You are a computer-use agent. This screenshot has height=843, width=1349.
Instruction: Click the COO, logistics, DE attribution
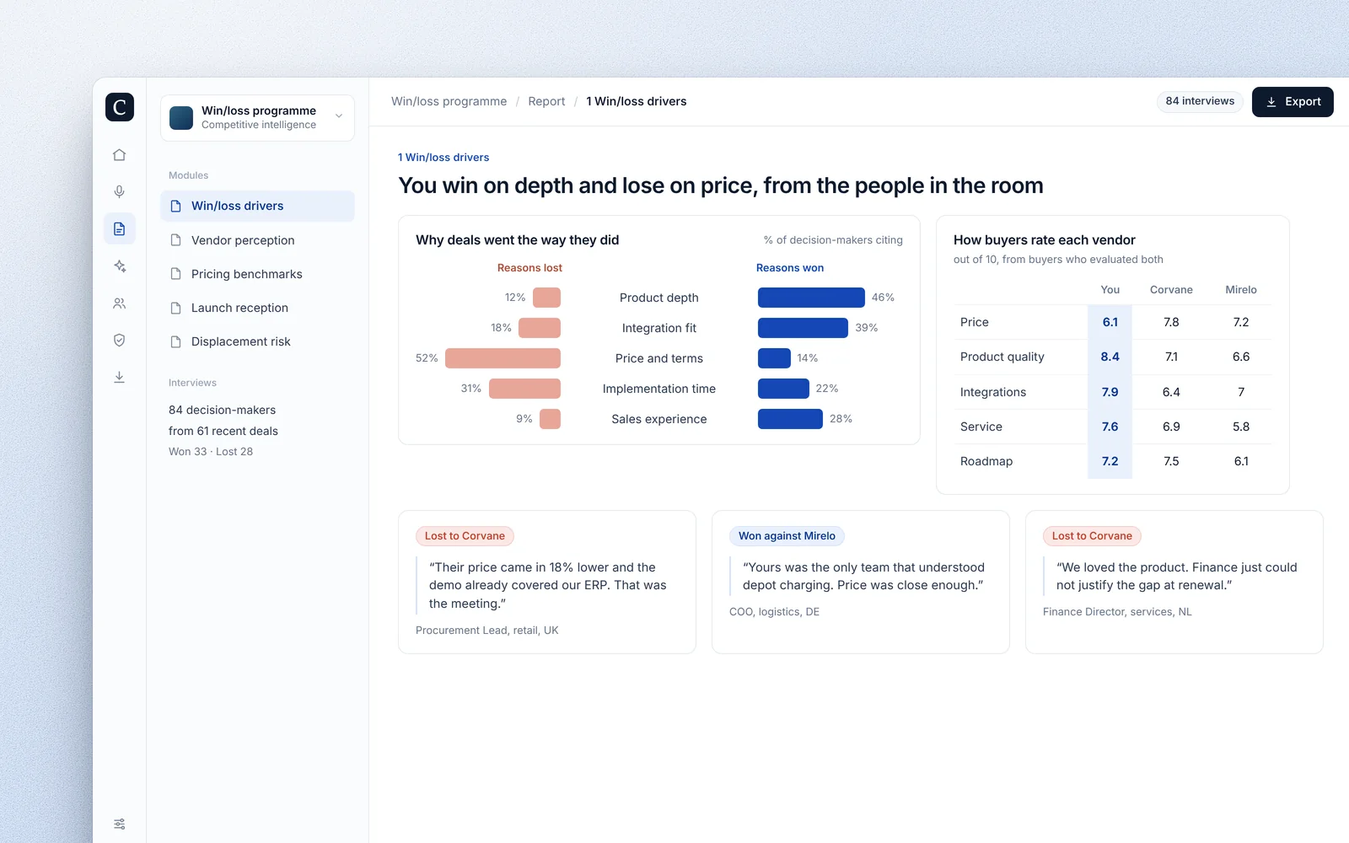pyautogui.click(x=774, y=612)
